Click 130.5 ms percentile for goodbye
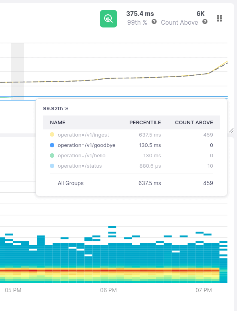 (x=150, y=145)
